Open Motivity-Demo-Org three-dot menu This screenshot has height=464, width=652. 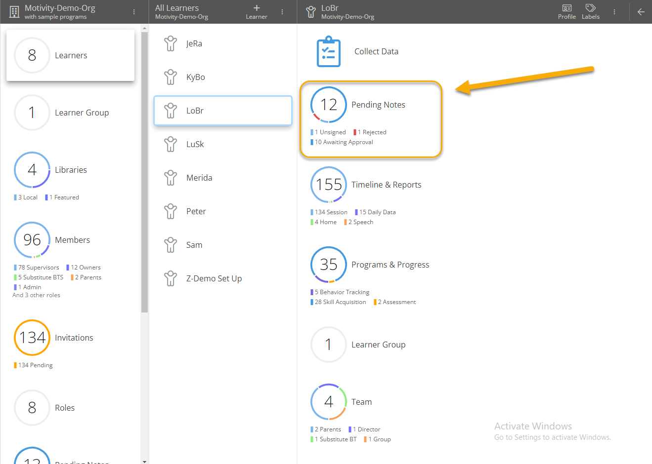[134, 12]
